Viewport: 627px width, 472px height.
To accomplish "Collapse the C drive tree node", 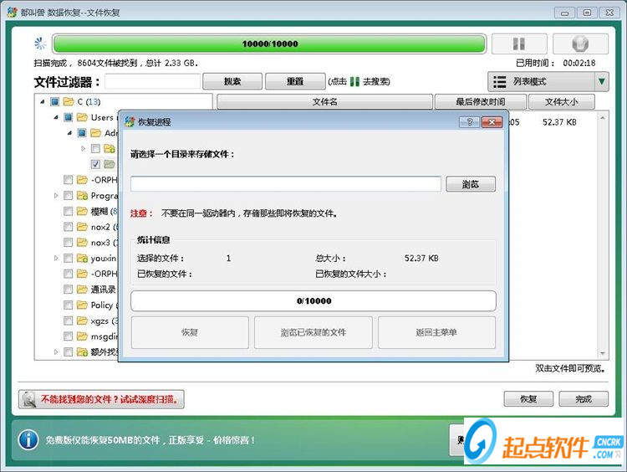I will coord(43,102).
